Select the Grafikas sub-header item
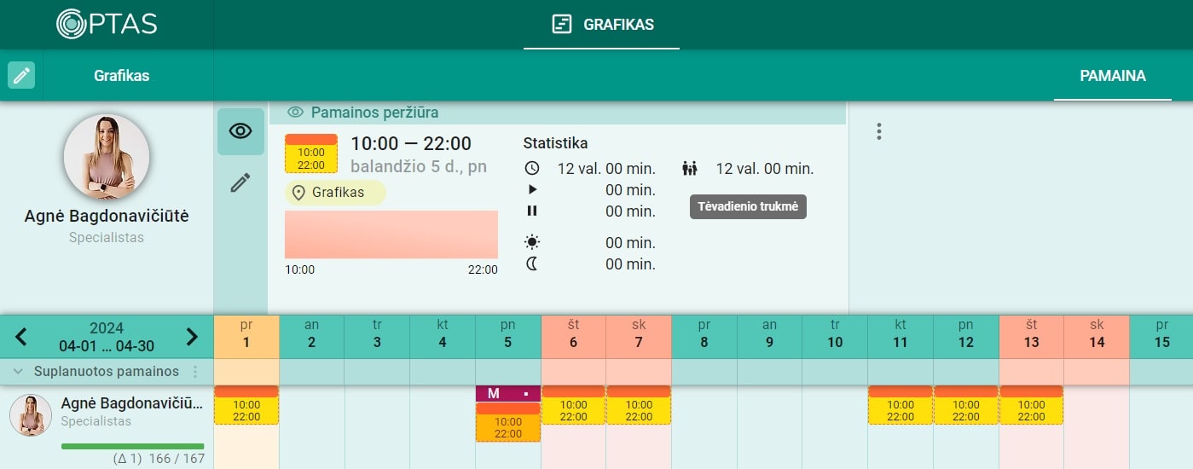The height and width of the screenshot is (469, 1193). [121, 76]
